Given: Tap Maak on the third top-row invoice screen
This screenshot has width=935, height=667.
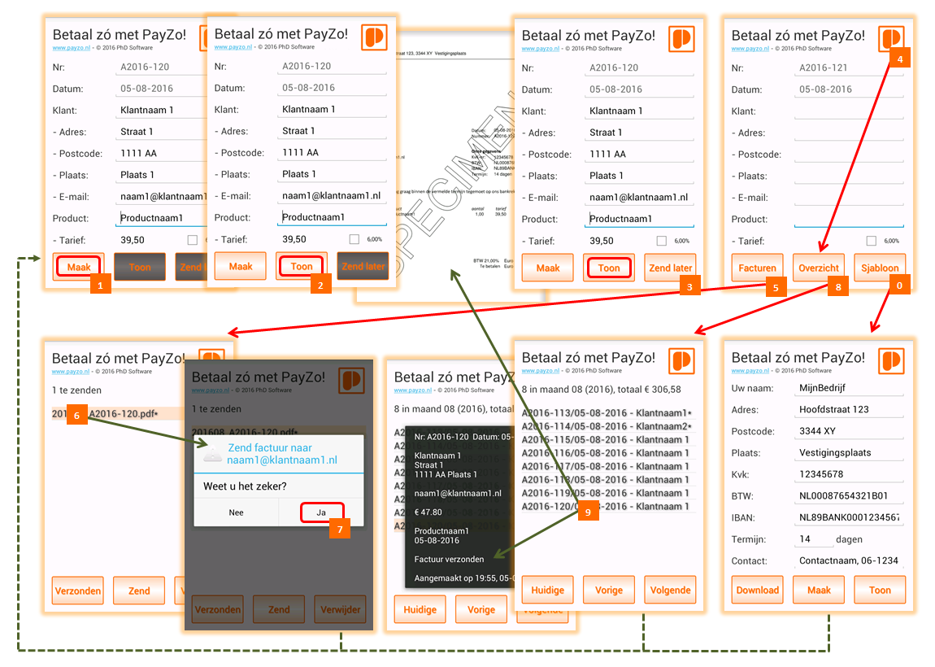Looking at the screenshot, I should (547, 268).
